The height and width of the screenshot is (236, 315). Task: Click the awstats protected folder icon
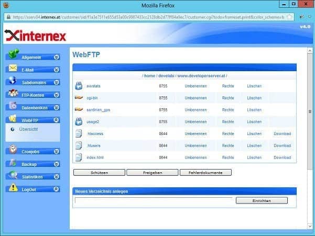pyautogui.click(x=79, y=86)
